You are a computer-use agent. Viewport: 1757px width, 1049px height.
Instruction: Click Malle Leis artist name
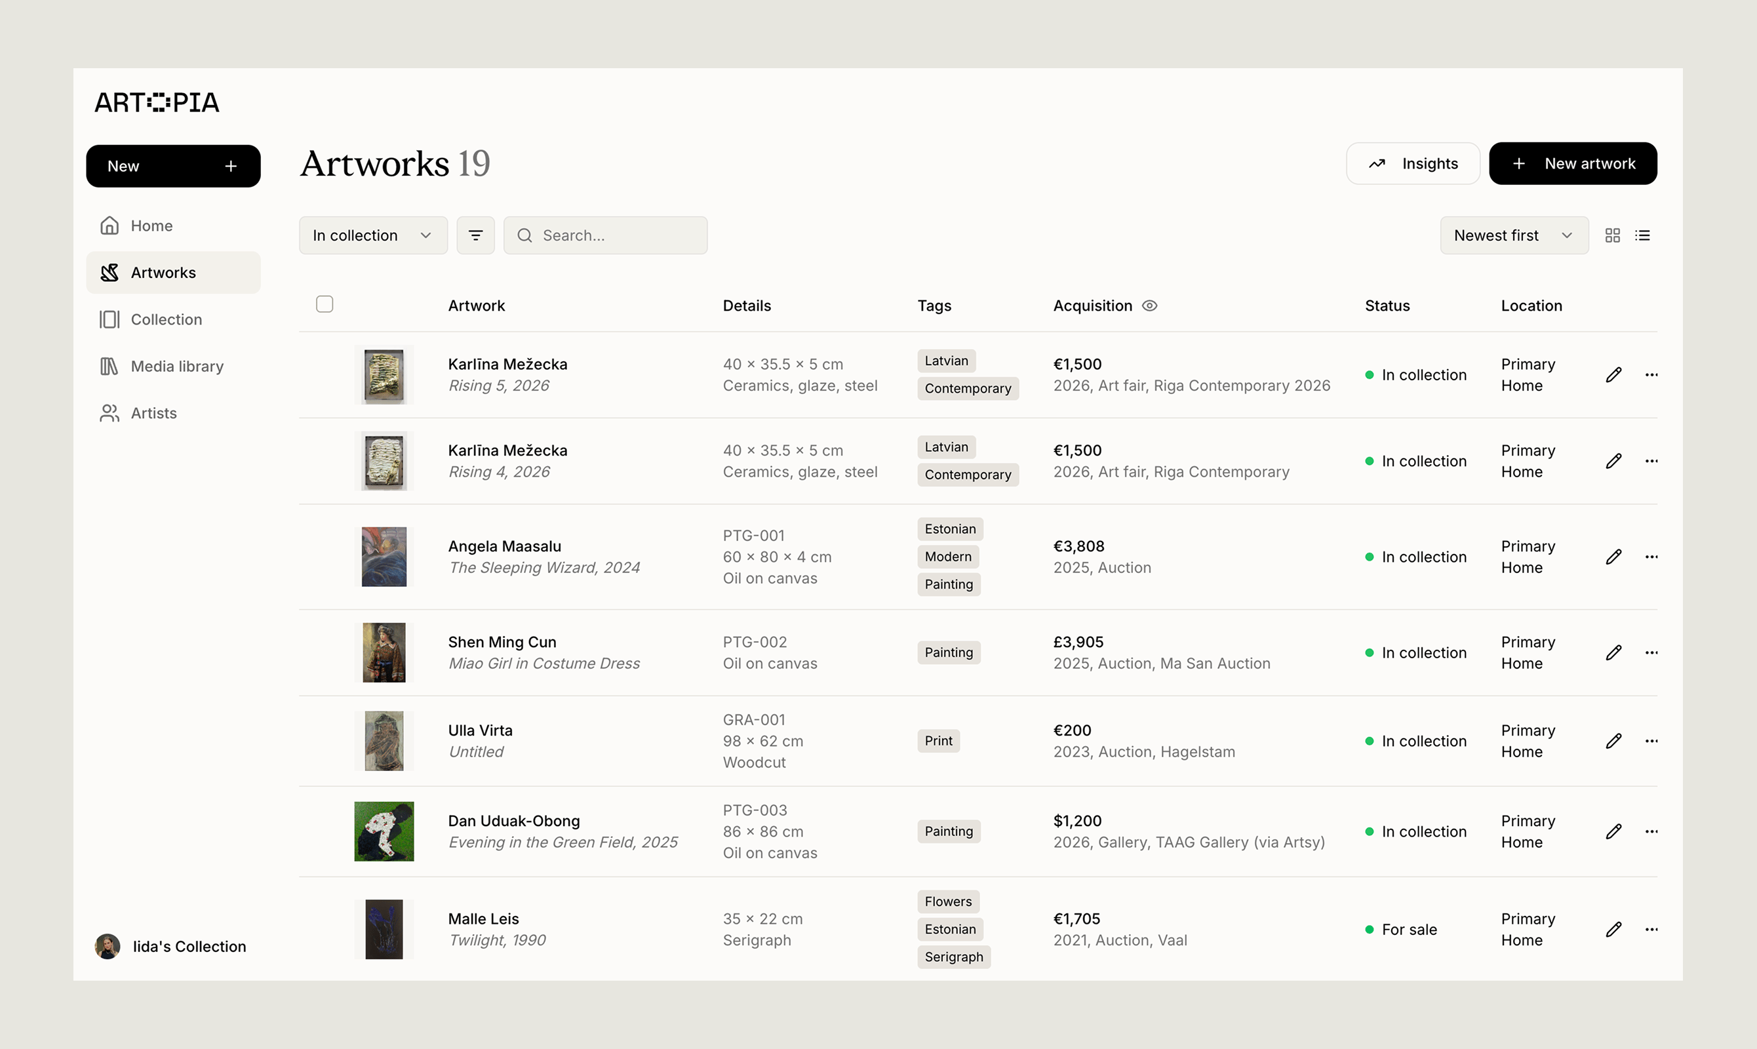pyautogui.click(x=483, y=919)
